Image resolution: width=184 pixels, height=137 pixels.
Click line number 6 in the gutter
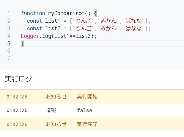point(9,51)
